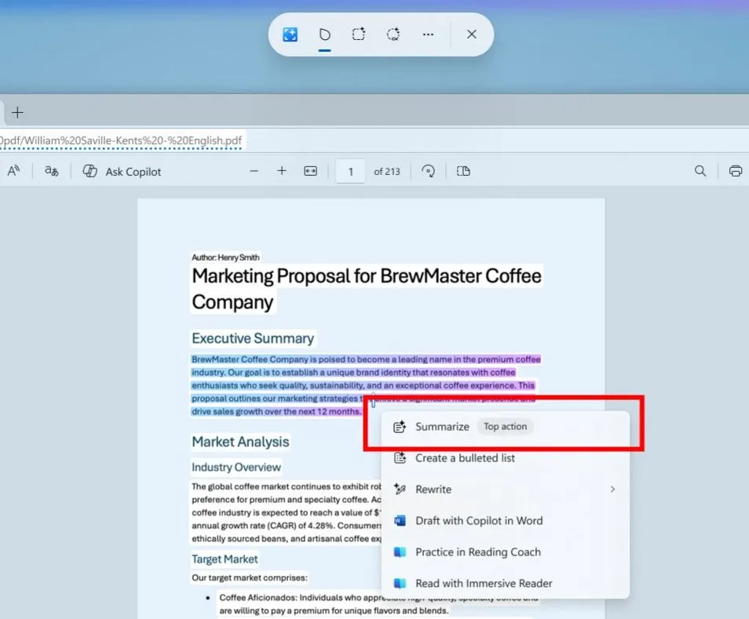Click the Read aloud icon
Viewport: 749px width, 619px height.
tap(13, 171)
